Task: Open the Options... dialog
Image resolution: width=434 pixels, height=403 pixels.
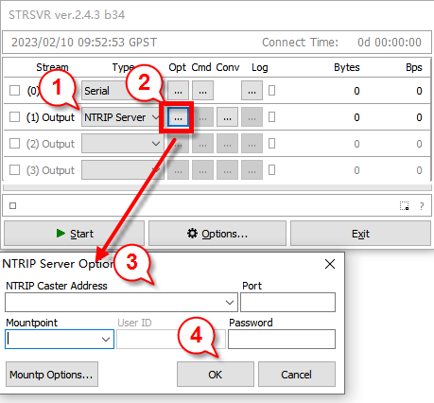Action: (x=217, y=234)
